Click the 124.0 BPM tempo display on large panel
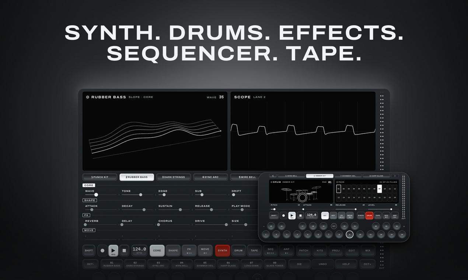 140,251
